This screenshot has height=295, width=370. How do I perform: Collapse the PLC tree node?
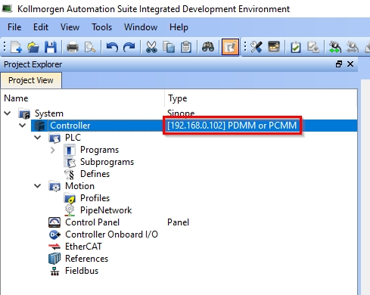pyautogui.click(x=38, y=138)
